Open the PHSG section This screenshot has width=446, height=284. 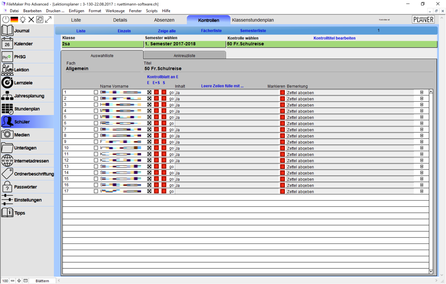(27, 57)
